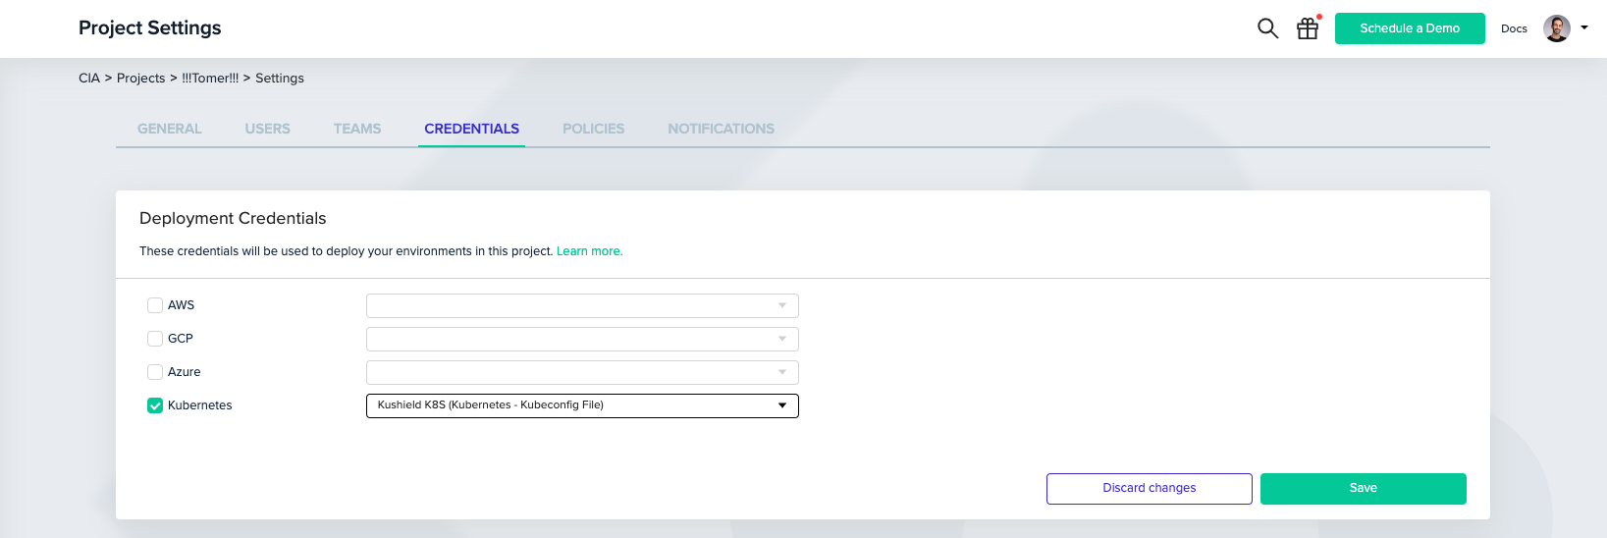Click the GCP label text
Screen dimensions: 1607x538
[x=181, y=339]
